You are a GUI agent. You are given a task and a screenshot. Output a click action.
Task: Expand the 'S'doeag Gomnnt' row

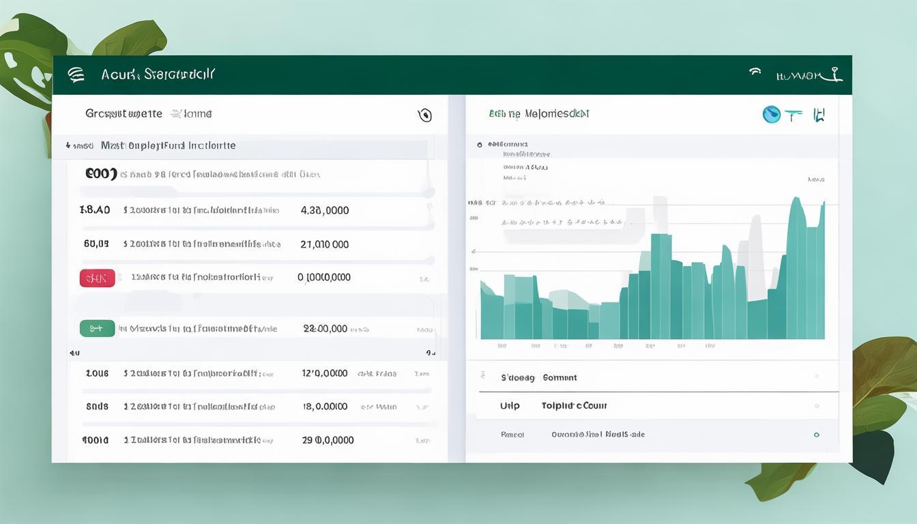(538, 377)
